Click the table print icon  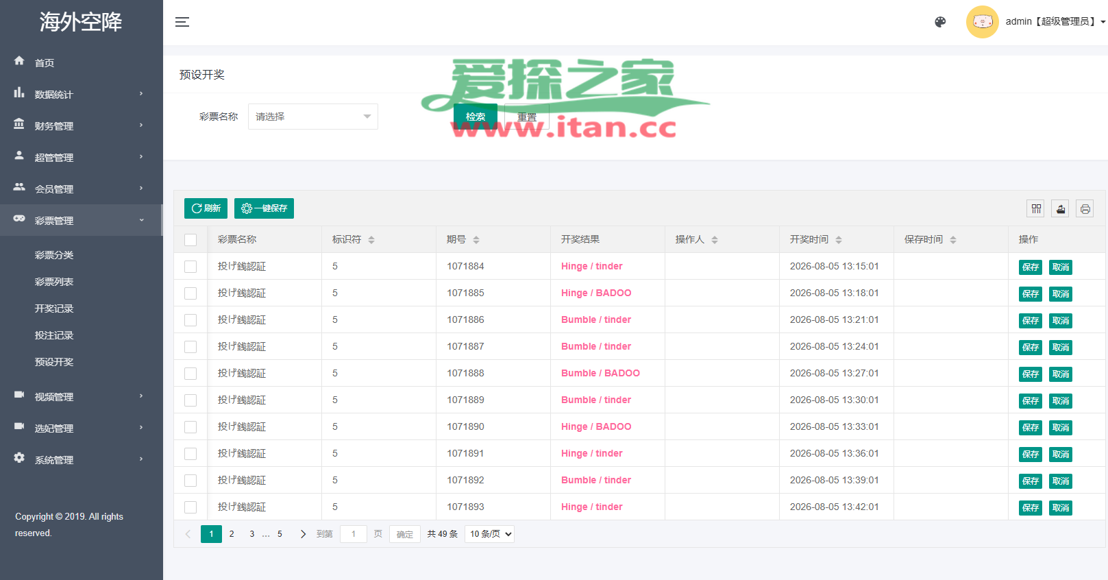point(1085,208)
